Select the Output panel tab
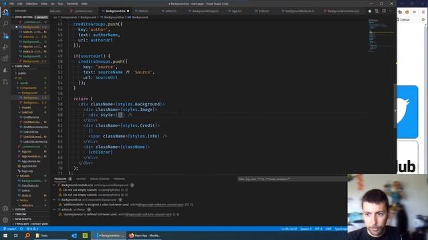 (81, 179)
